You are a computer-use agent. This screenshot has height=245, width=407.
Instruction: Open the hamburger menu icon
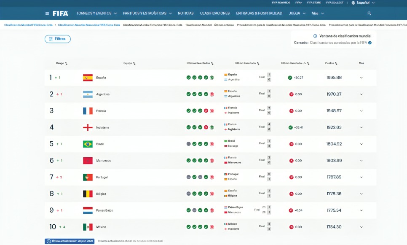[x=47, y=13]
